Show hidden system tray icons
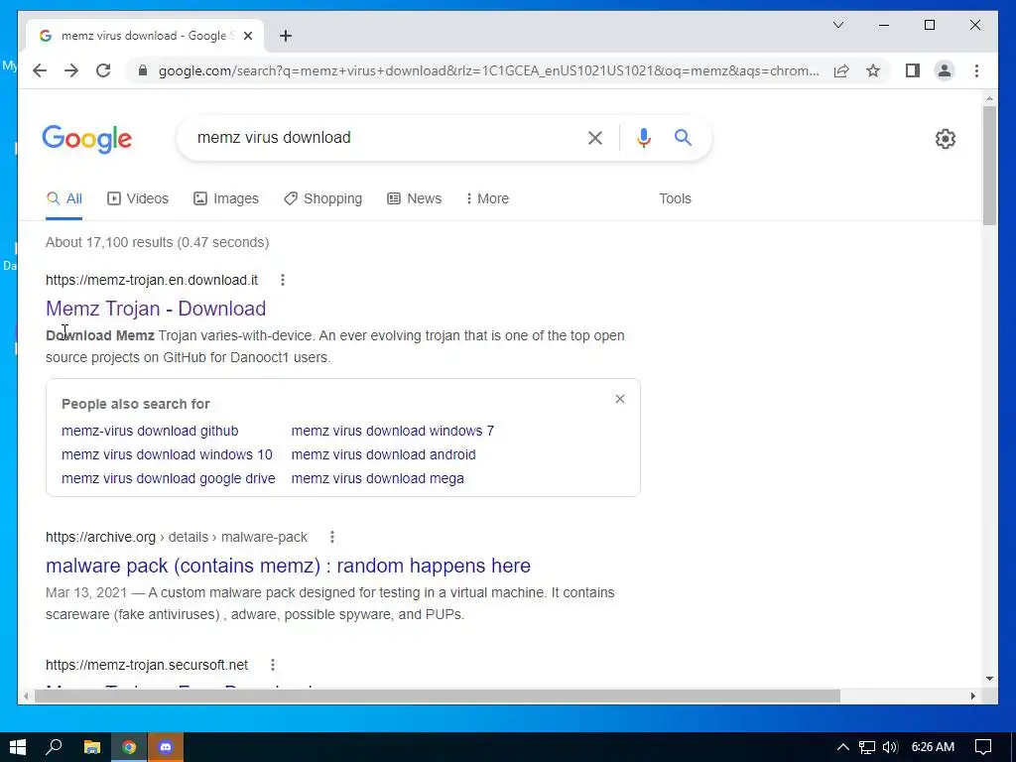This screenshot has width=1016, height=762. (x=843, y=747)
